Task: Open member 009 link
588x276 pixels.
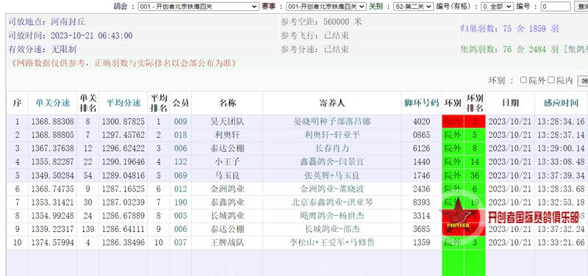Action: point(180,122)
